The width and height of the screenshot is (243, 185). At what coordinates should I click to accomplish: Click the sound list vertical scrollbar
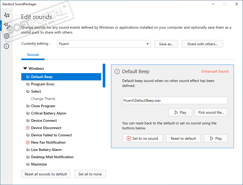(x=104, y=75)
